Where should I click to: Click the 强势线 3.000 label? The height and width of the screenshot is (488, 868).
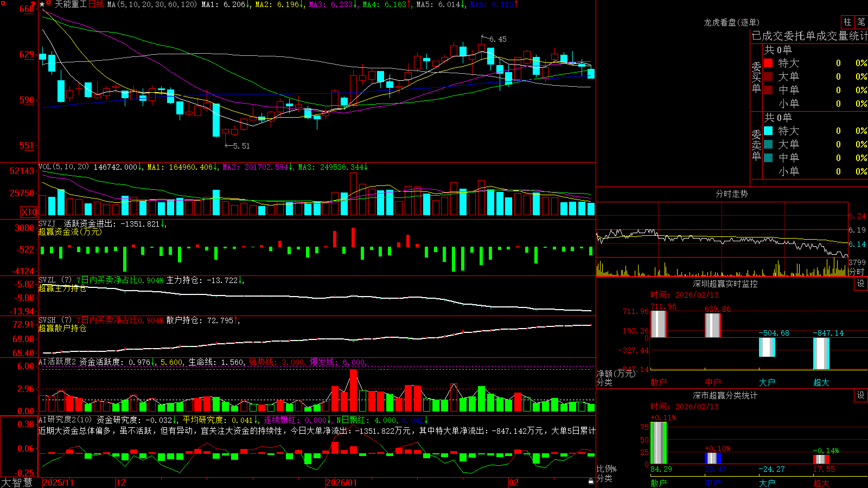277,362
